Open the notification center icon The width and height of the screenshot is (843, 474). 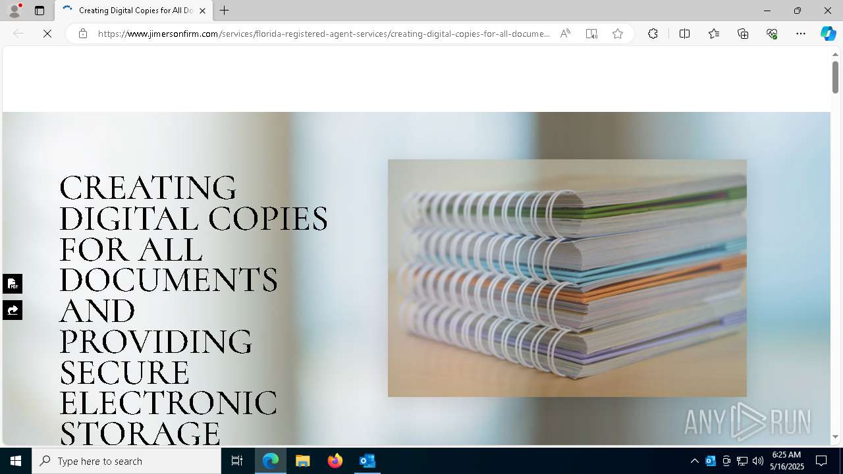coord(821,461)
